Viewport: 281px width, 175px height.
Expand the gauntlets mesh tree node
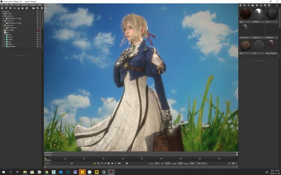(x=5, y=46)
